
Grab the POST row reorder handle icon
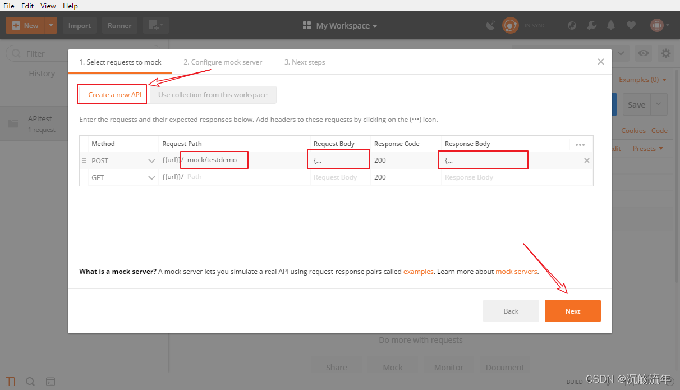pos(84,160)
